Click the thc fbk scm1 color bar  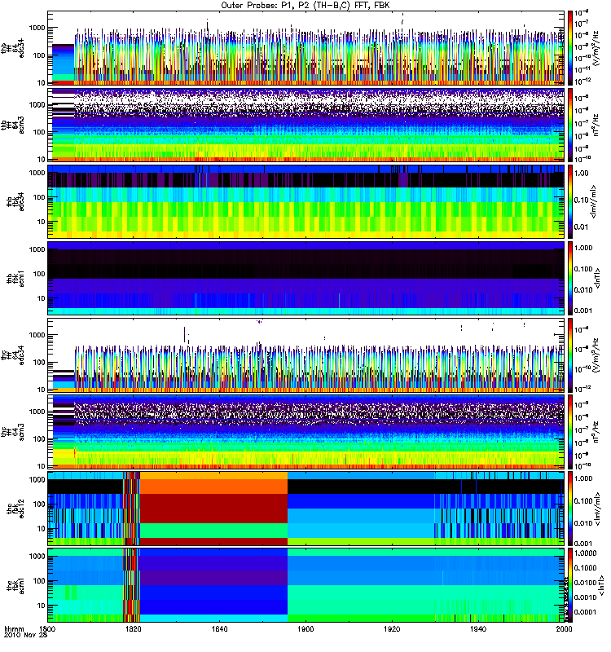click(570, 585)
